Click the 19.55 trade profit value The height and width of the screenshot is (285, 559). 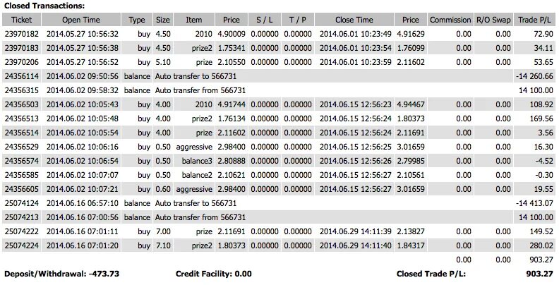(543, 189)
